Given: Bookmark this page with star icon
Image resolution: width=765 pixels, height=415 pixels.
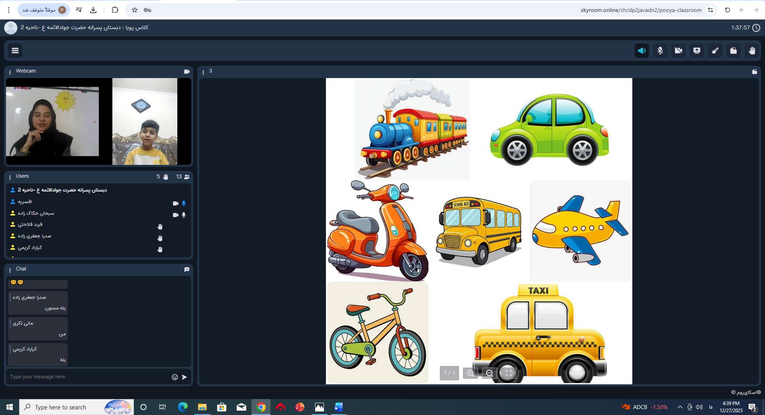Looking at the screenshot, I should [x=134, y=10].
